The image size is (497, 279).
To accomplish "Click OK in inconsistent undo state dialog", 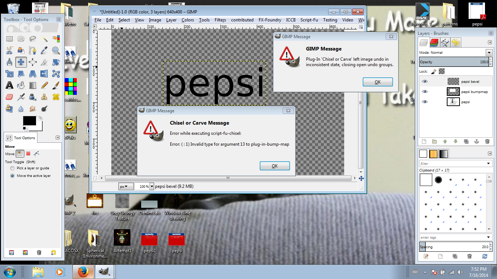I will 378,82.
